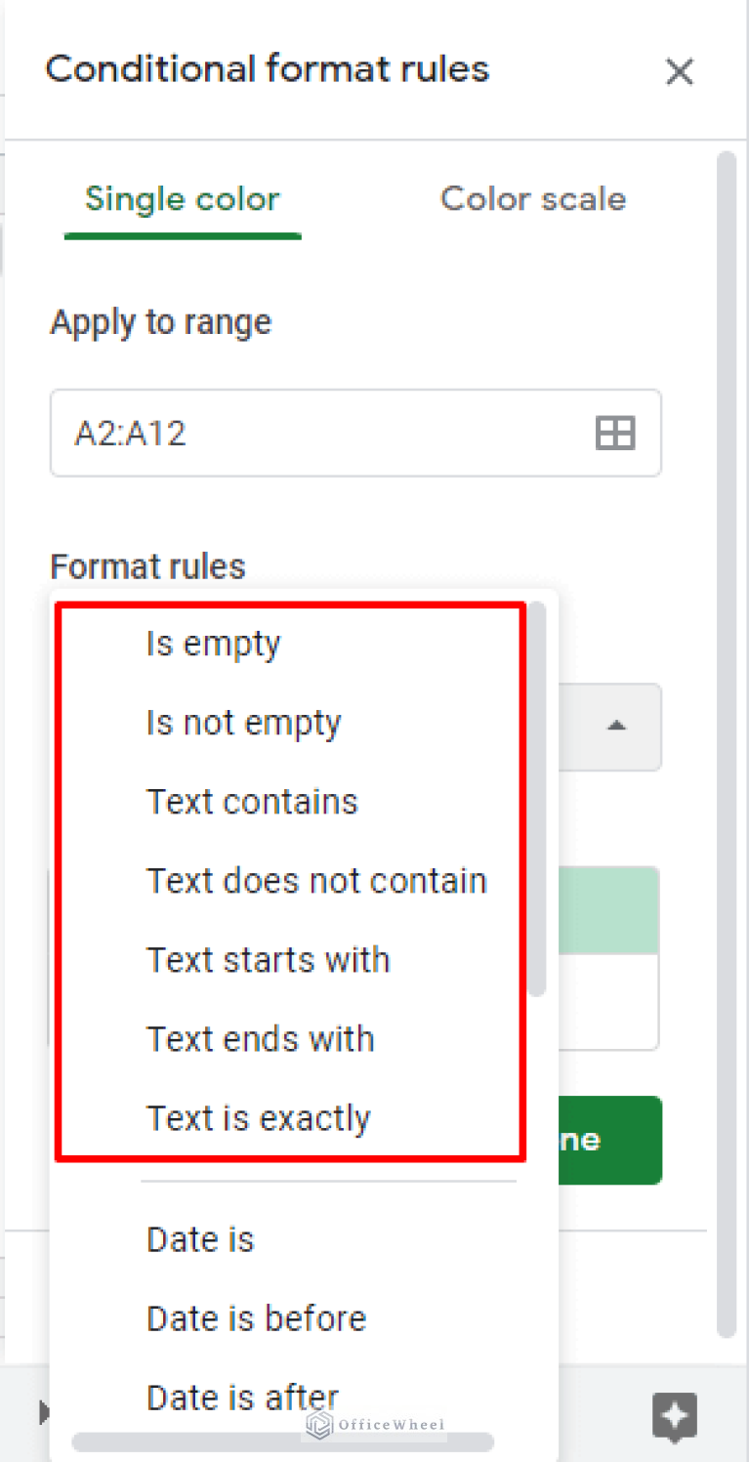Open the select data range grid icon
749x1462 pixels.
[614, 433]
